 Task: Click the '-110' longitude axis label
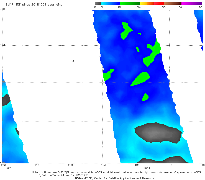pos(69,165)
